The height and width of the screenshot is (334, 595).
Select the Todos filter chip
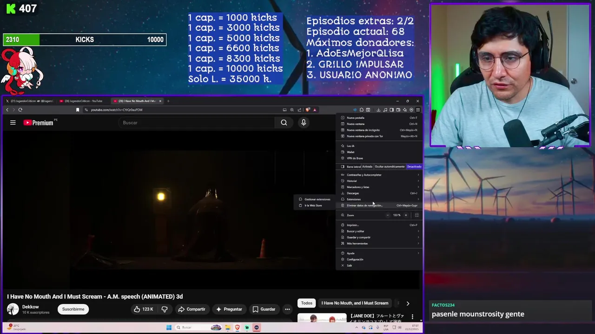click(307, 303)
